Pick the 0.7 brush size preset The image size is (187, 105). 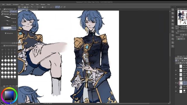[2, 50]
